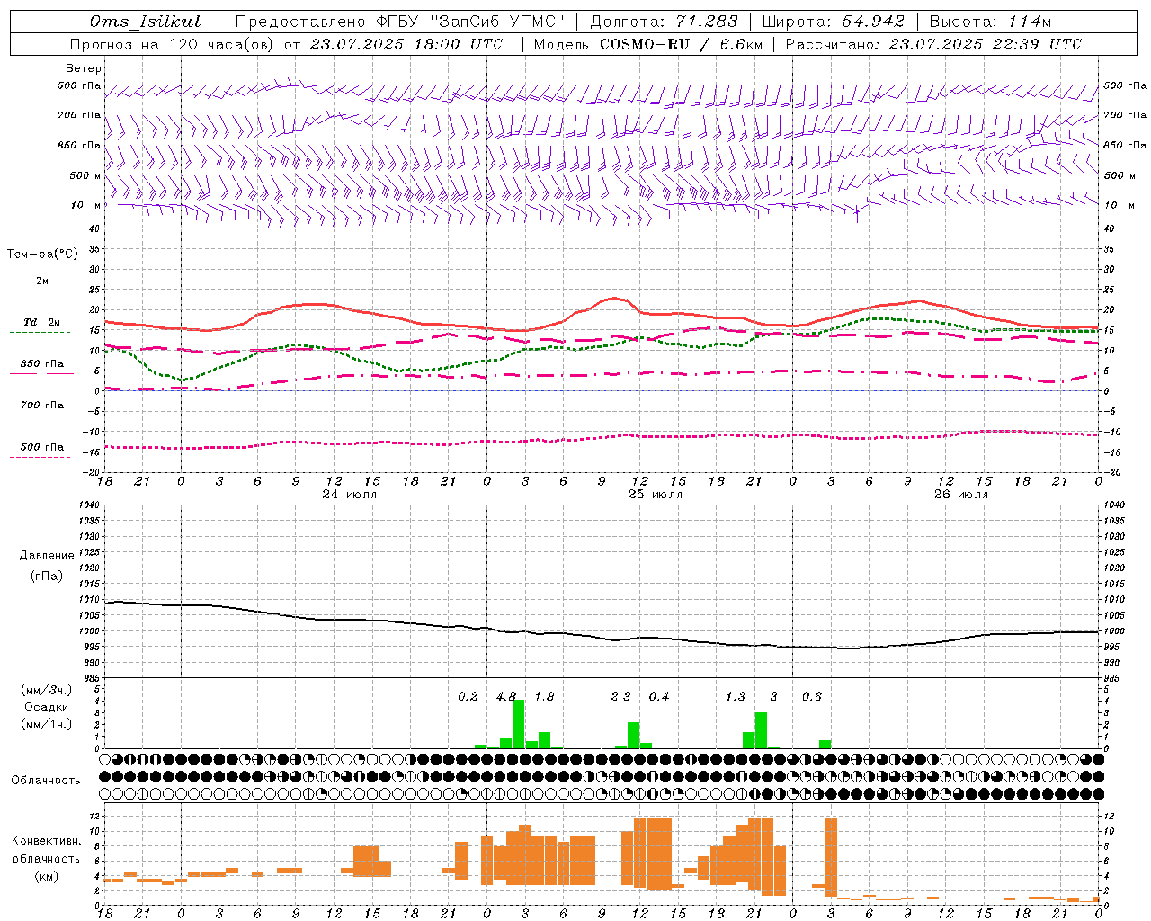Click the Конвективн. облачность panel label
The image size is (1151, 921).
46,850
